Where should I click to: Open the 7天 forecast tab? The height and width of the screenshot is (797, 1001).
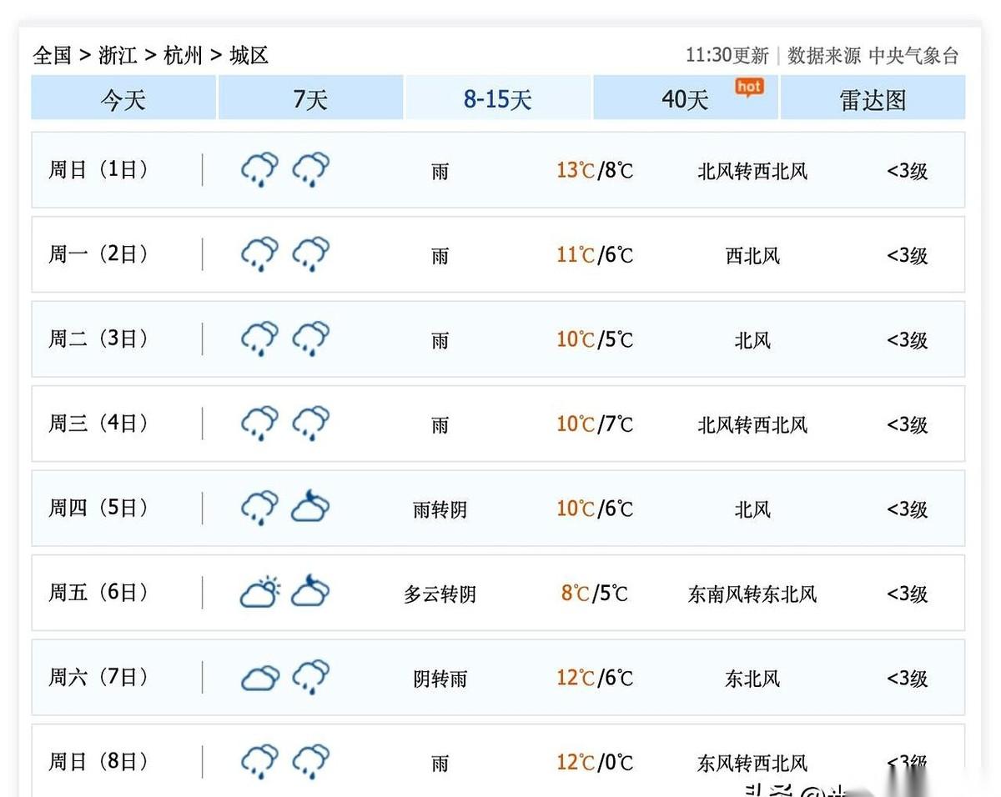310,98
